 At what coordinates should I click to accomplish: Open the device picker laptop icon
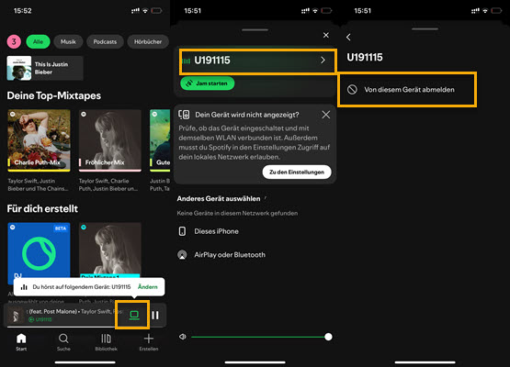click(134, 315)
